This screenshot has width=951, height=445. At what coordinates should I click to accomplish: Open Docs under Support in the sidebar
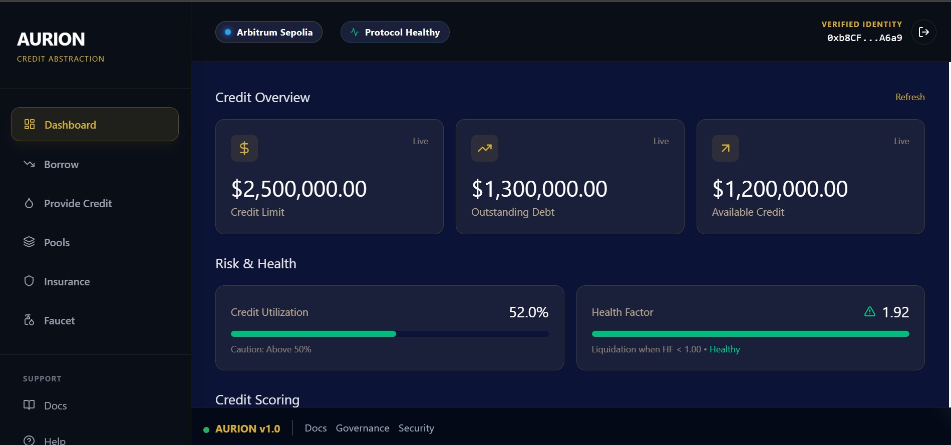[55, 405]
